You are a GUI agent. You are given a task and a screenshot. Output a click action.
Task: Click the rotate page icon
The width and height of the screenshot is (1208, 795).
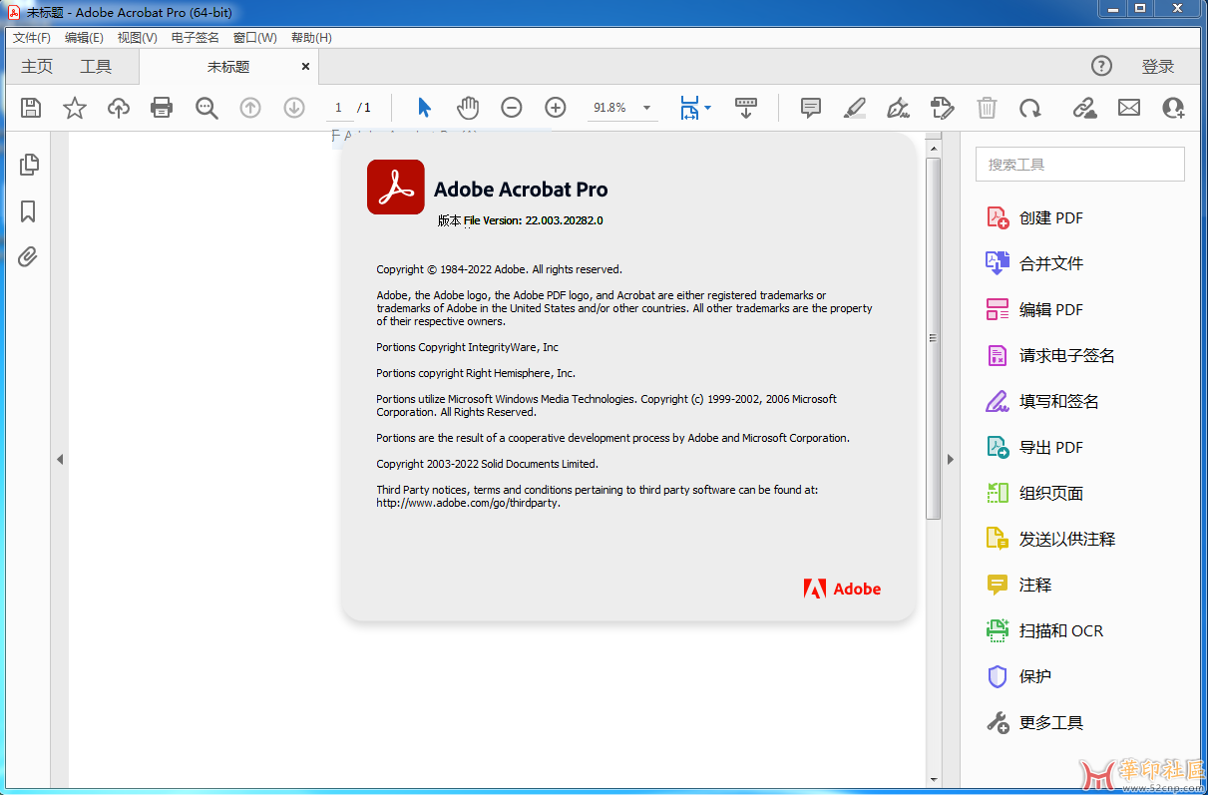(x=1030, y=108)
